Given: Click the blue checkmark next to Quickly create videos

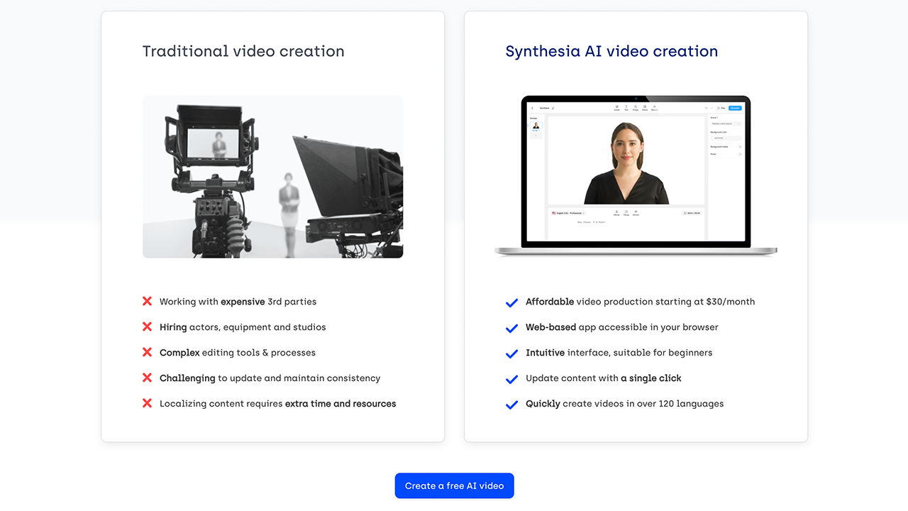Looking at the screenshot, I should [511, 405].
